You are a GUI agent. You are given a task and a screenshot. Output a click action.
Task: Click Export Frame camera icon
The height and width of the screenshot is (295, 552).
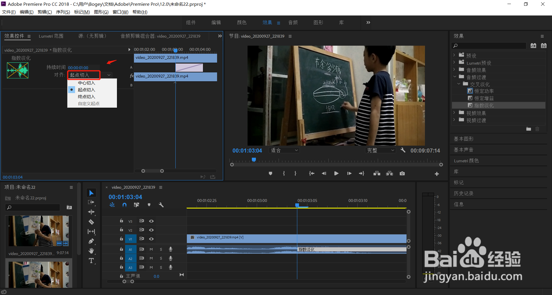tap(402, 173)
